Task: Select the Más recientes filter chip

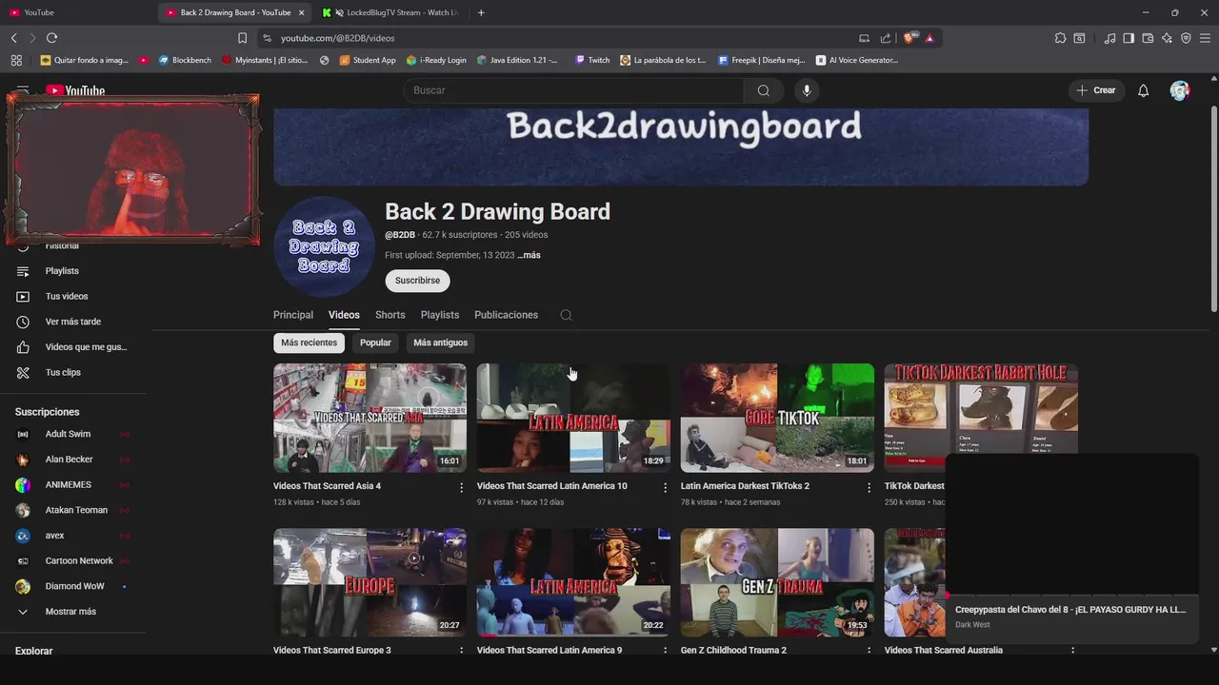Action: click(x=309, y=342)
